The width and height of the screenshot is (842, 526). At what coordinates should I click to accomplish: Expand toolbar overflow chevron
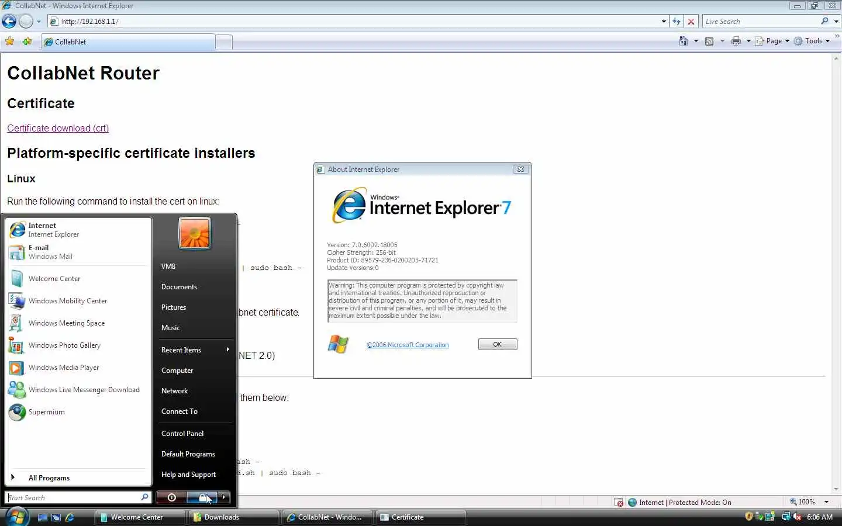point(837,36)
